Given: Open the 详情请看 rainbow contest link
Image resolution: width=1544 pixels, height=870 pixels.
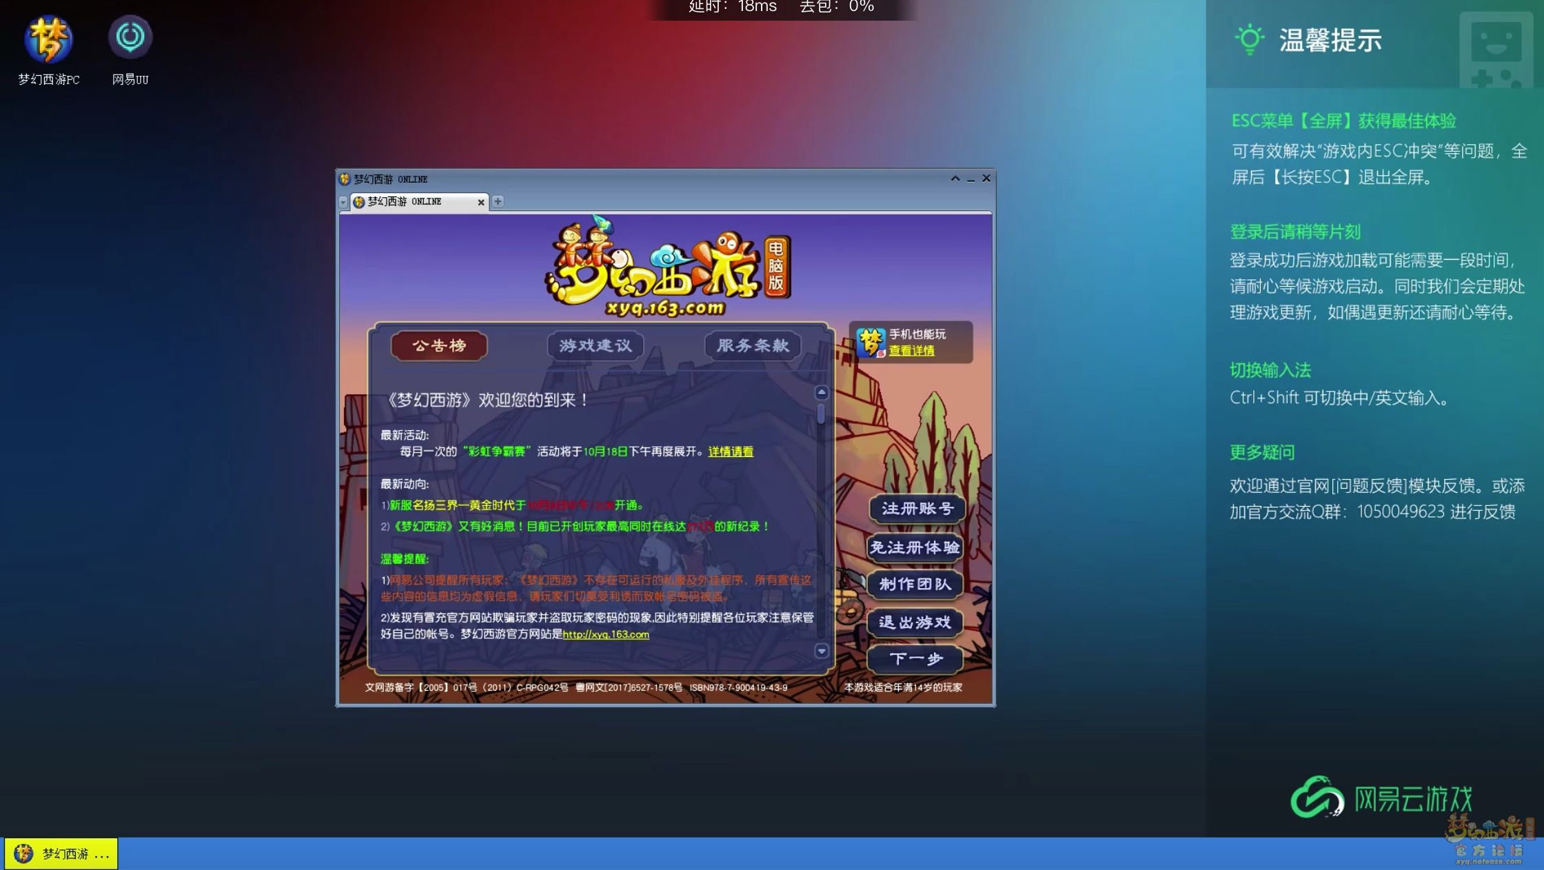Looking at the screenshot, I should (731, 452).
